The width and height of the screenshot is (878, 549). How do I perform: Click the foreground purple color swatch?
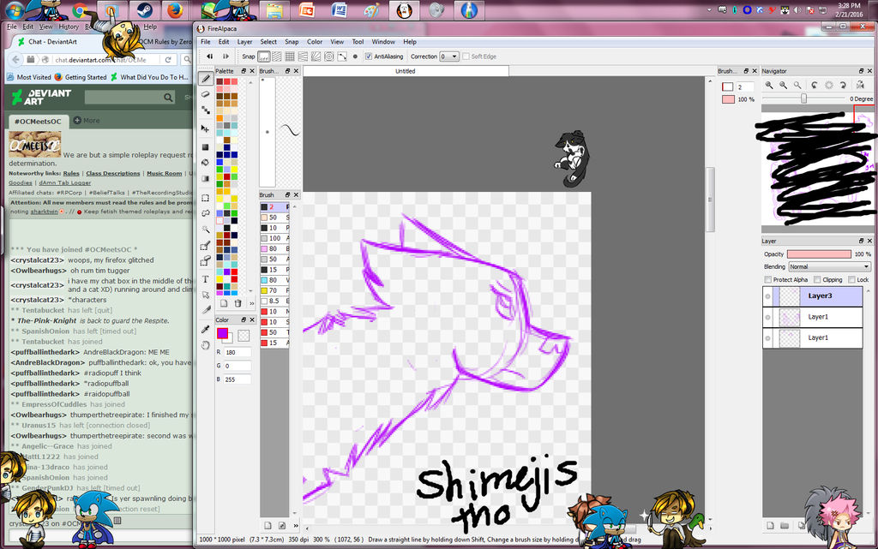pos(222,333)
